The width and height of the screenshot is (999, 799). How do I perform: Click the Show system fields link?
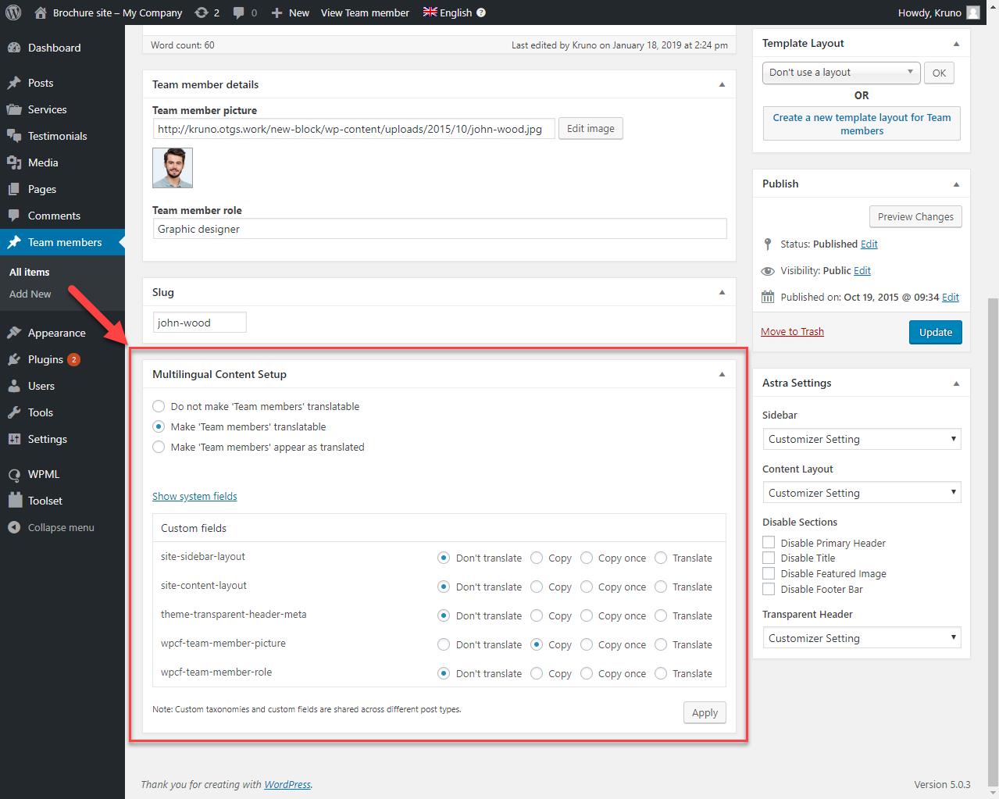(194, 496)
